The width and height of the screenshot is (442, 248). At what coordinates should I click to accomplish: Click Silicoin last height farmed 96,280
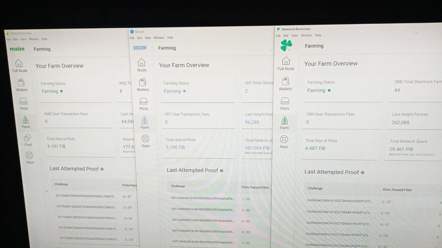[x=252, y=122]
